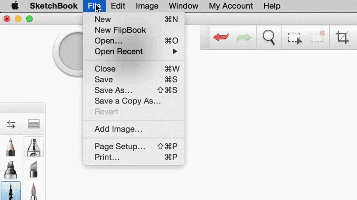Open Brush Properties sliders icon

pyautogui.click(x=11, y=124)
